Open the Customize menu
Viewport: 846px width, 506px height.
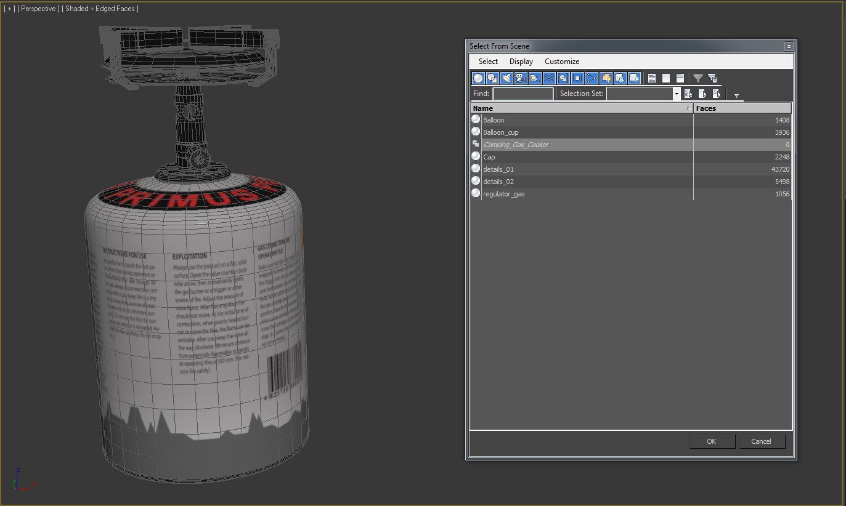(562, 62)
